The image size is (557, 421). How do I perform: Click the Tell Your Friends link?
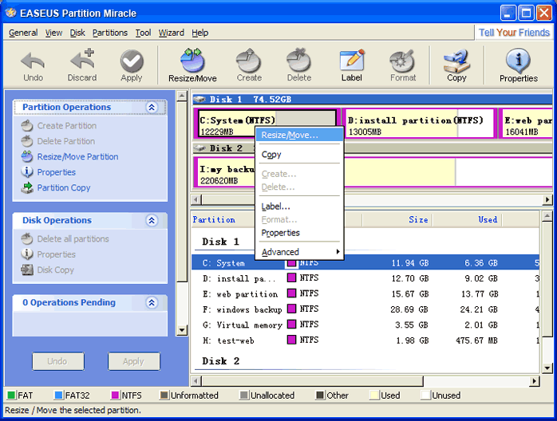pyautogui.click(x=514, y=33)
